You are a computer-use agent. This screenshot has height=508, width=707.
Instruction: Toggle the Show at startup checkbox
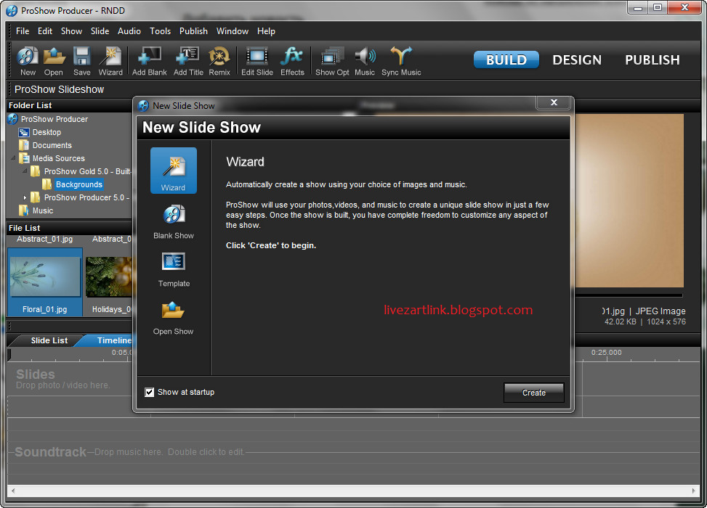[149, 392]
